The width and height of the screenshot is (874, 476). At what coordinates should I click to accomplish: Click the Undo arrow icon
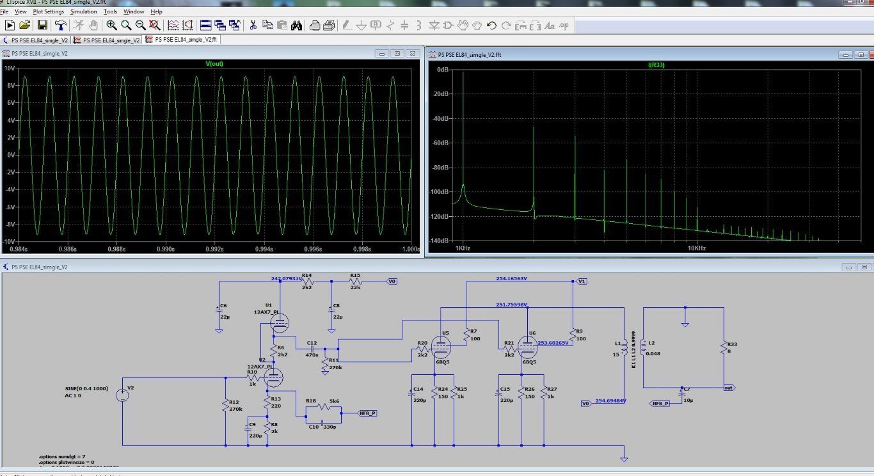[491, 25]
